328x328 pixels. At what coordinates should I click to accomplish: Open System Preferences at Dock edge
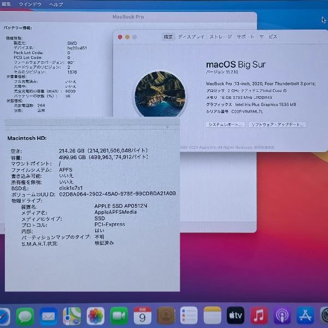tap(324, 315)
